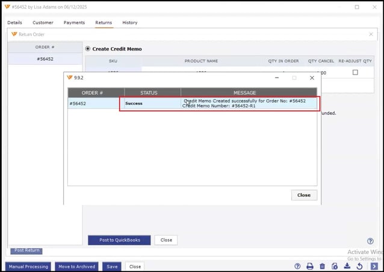Click the download icon
This screenshot has width=384, height=272.
(347, 266)
